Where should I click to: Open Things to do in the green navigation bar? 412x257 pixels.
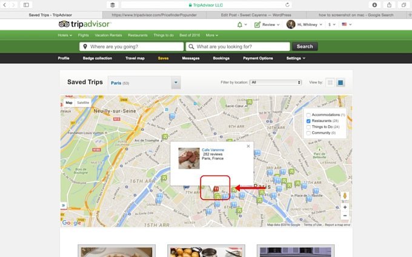tap(164, 35)
